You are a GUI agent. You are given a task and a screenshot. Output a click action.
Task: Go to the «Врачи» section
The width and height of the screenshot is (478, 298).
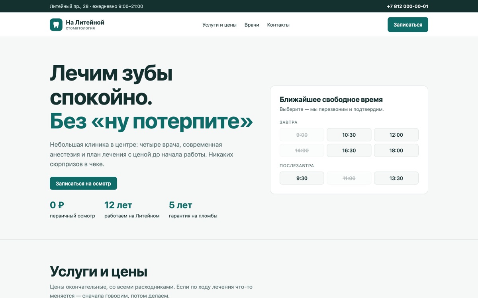click(x=252, y=25)
